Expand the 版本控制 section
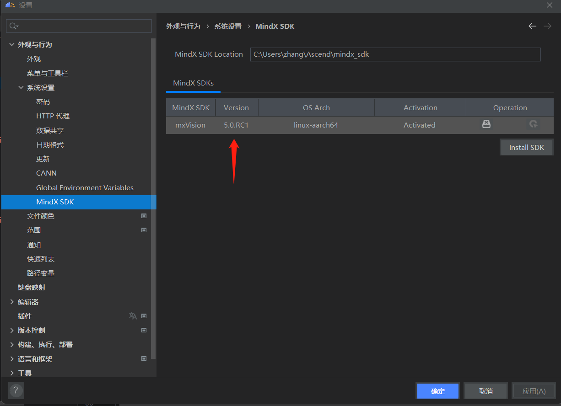This screenshot has height=406, width=561. click(12, 330)
